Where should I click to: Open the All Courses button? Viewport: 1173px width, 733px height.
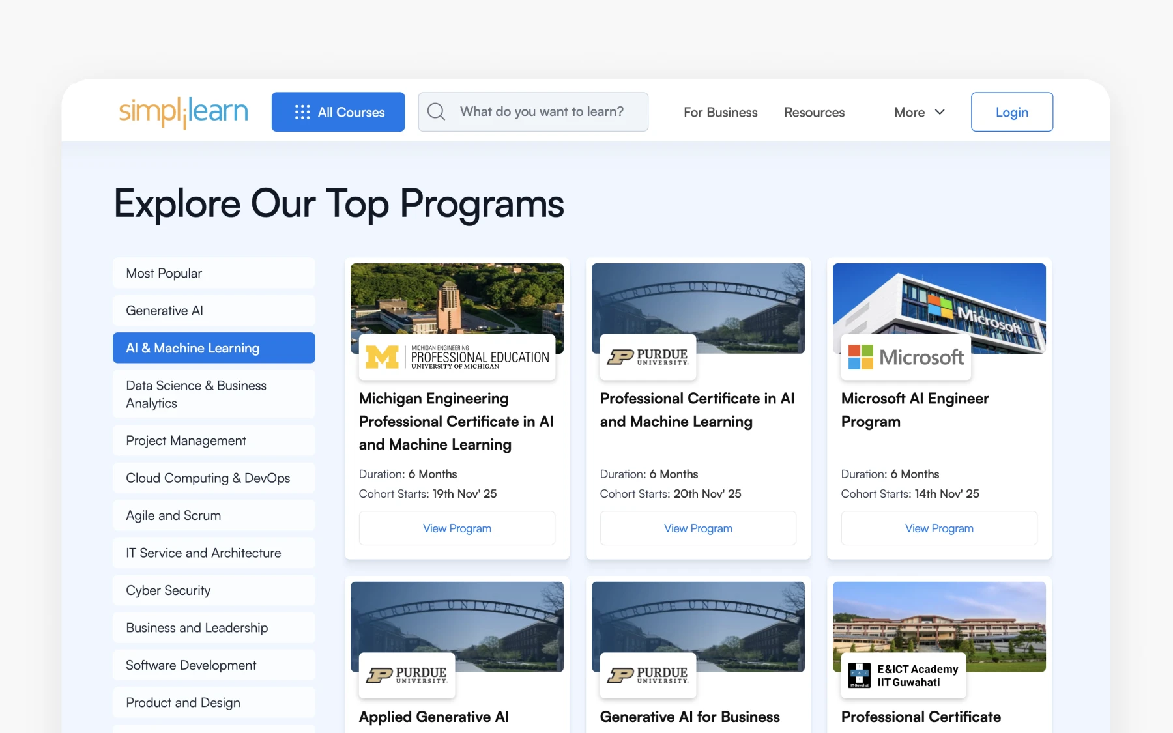point(338,112)
